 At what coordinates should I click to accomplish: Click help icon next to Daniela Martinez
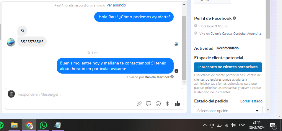pos(172,77)
